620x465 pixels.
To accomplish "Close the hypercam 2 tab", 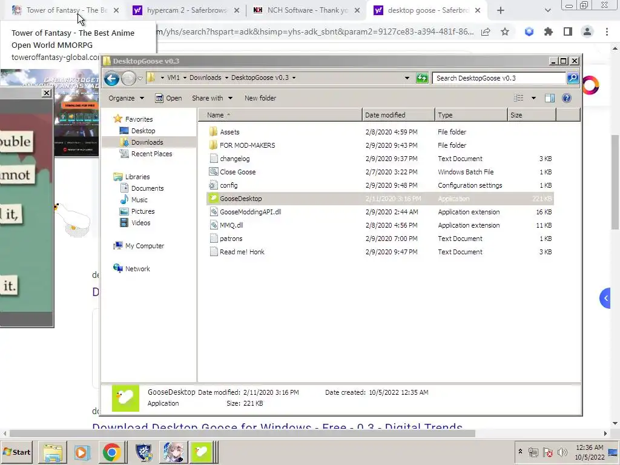I will coord(237,11).
